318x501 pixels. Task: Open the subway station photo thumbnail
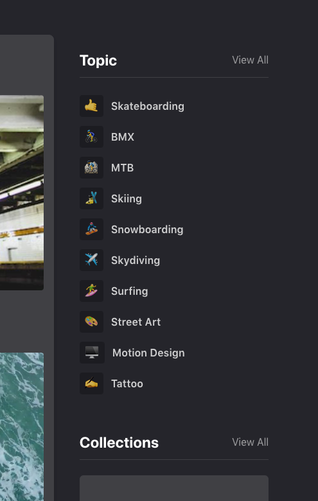(22, 193)
